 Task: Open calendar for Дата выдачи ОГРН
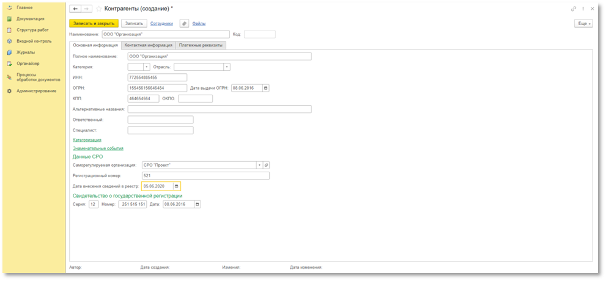[265, 88]
